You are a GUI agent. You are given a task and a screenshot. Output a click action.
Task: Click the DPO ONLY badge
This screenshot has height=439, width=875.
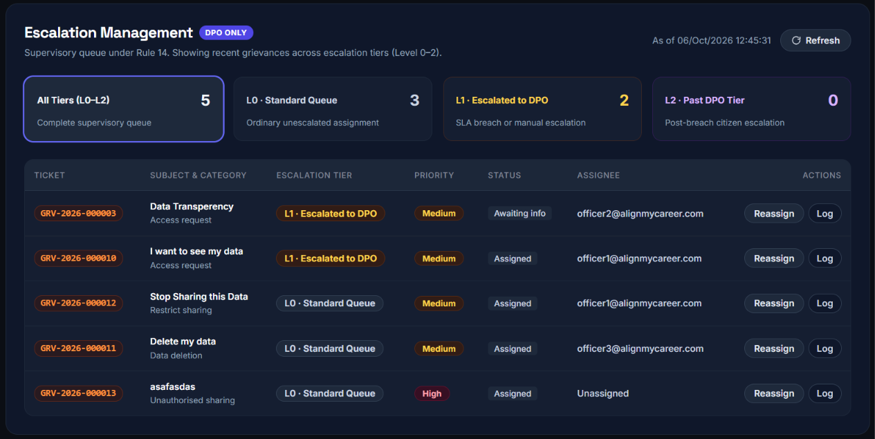click(226, 32)
